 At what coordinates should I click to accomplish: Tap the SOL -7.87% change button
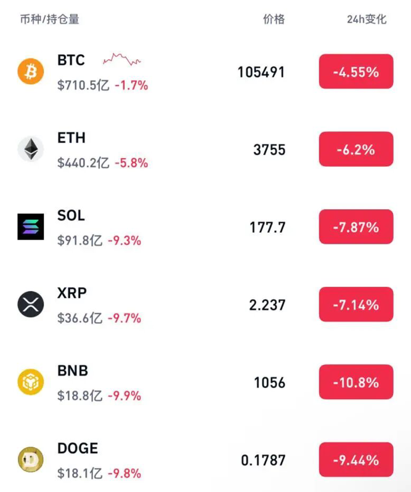(x=356, y=227)
